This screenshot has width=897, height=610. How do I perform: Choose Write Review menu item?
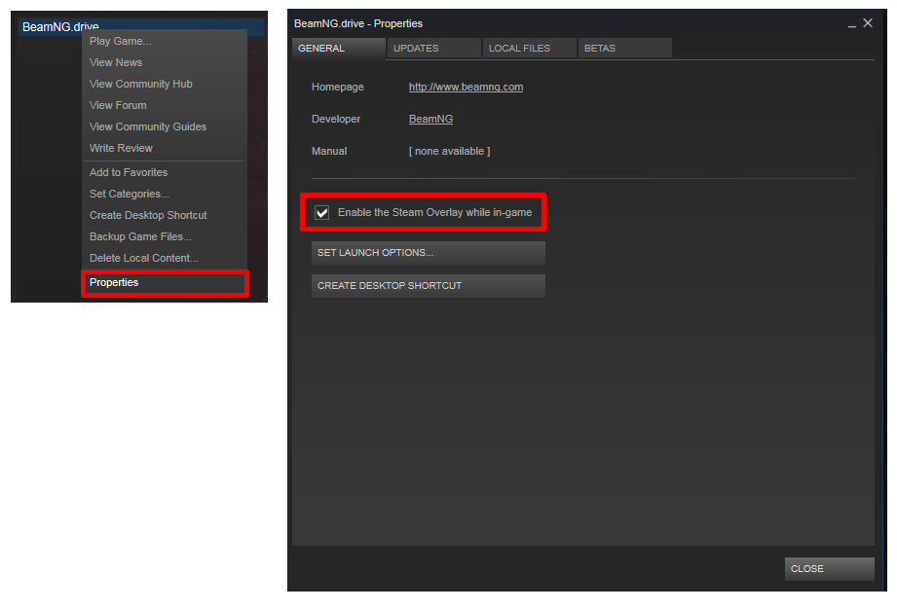pos(165,148)
